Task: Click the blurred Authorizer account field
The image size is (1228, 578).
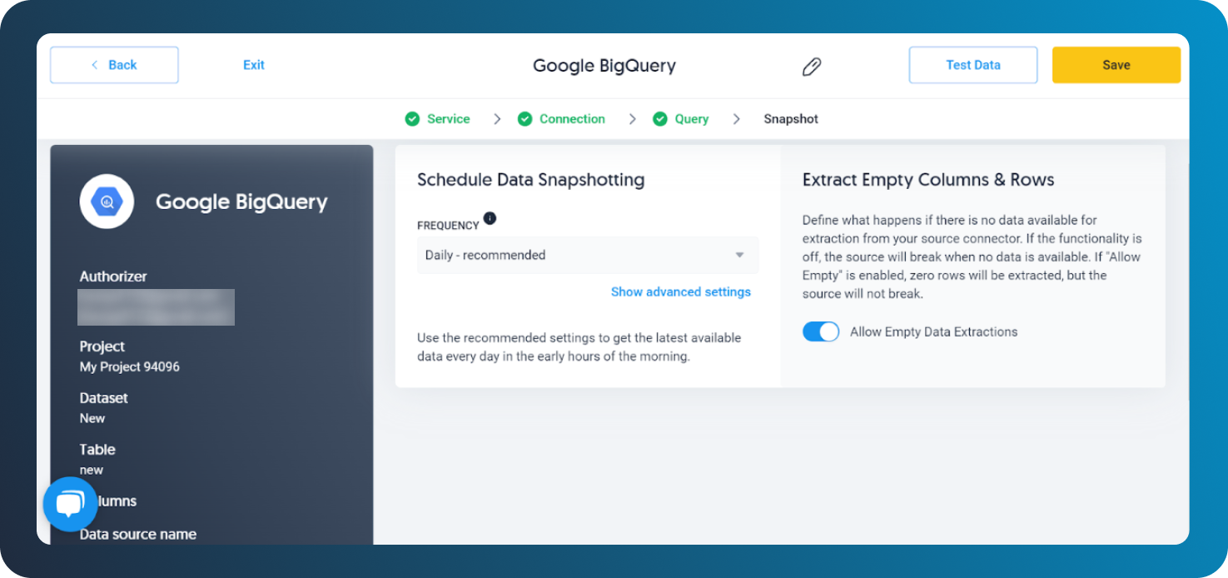Action: [156, 307]
